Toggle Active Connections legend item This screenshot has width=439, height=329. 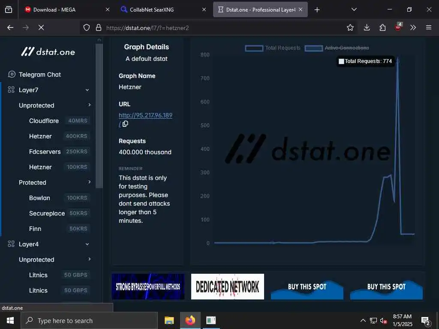(337, 48)
